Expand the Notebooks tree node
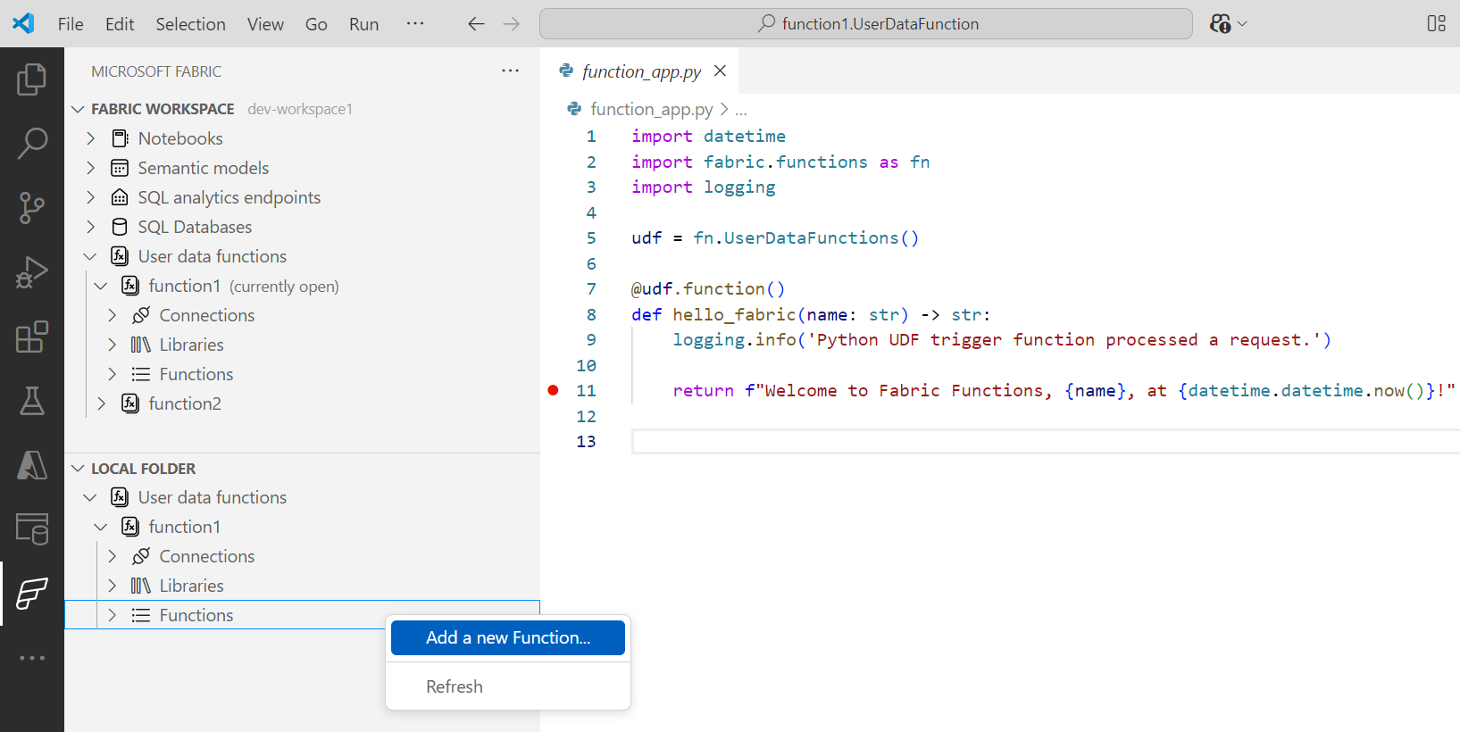Viewport: 1460px width, 732px height. pyautogui.click(x=90, y=138)
